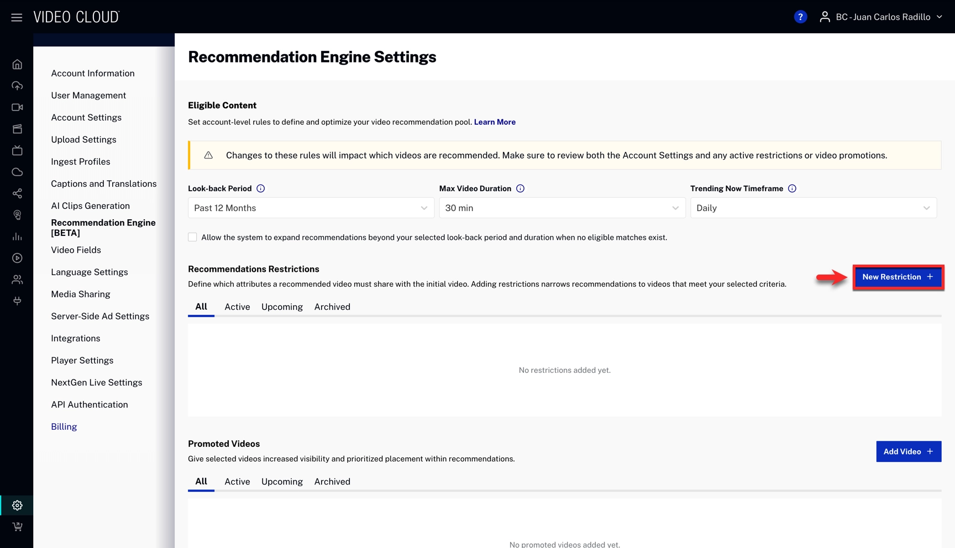955x548 pixels.
Task: Open Player Settings in admin menu
Action: click(x=82, y=360)
